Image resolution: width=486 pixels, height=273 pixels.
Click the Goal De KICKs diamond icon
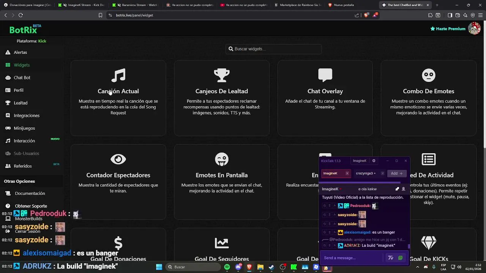429,243
